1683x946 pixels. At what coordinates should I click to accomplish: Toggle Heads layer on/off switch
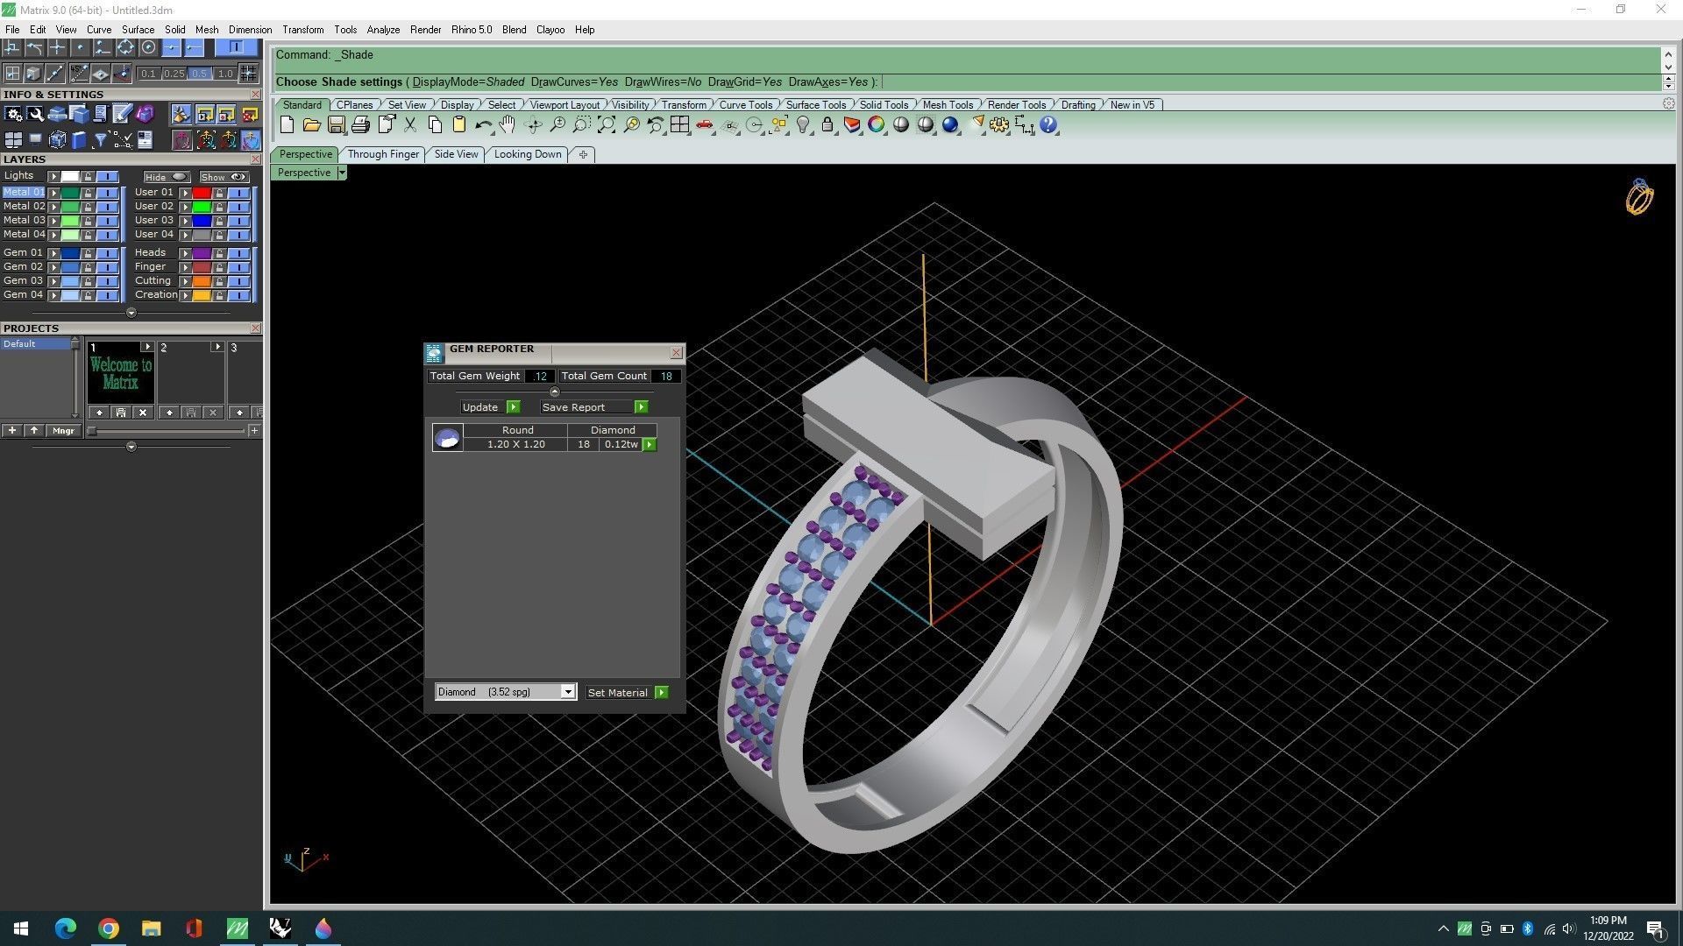point(239,253)
